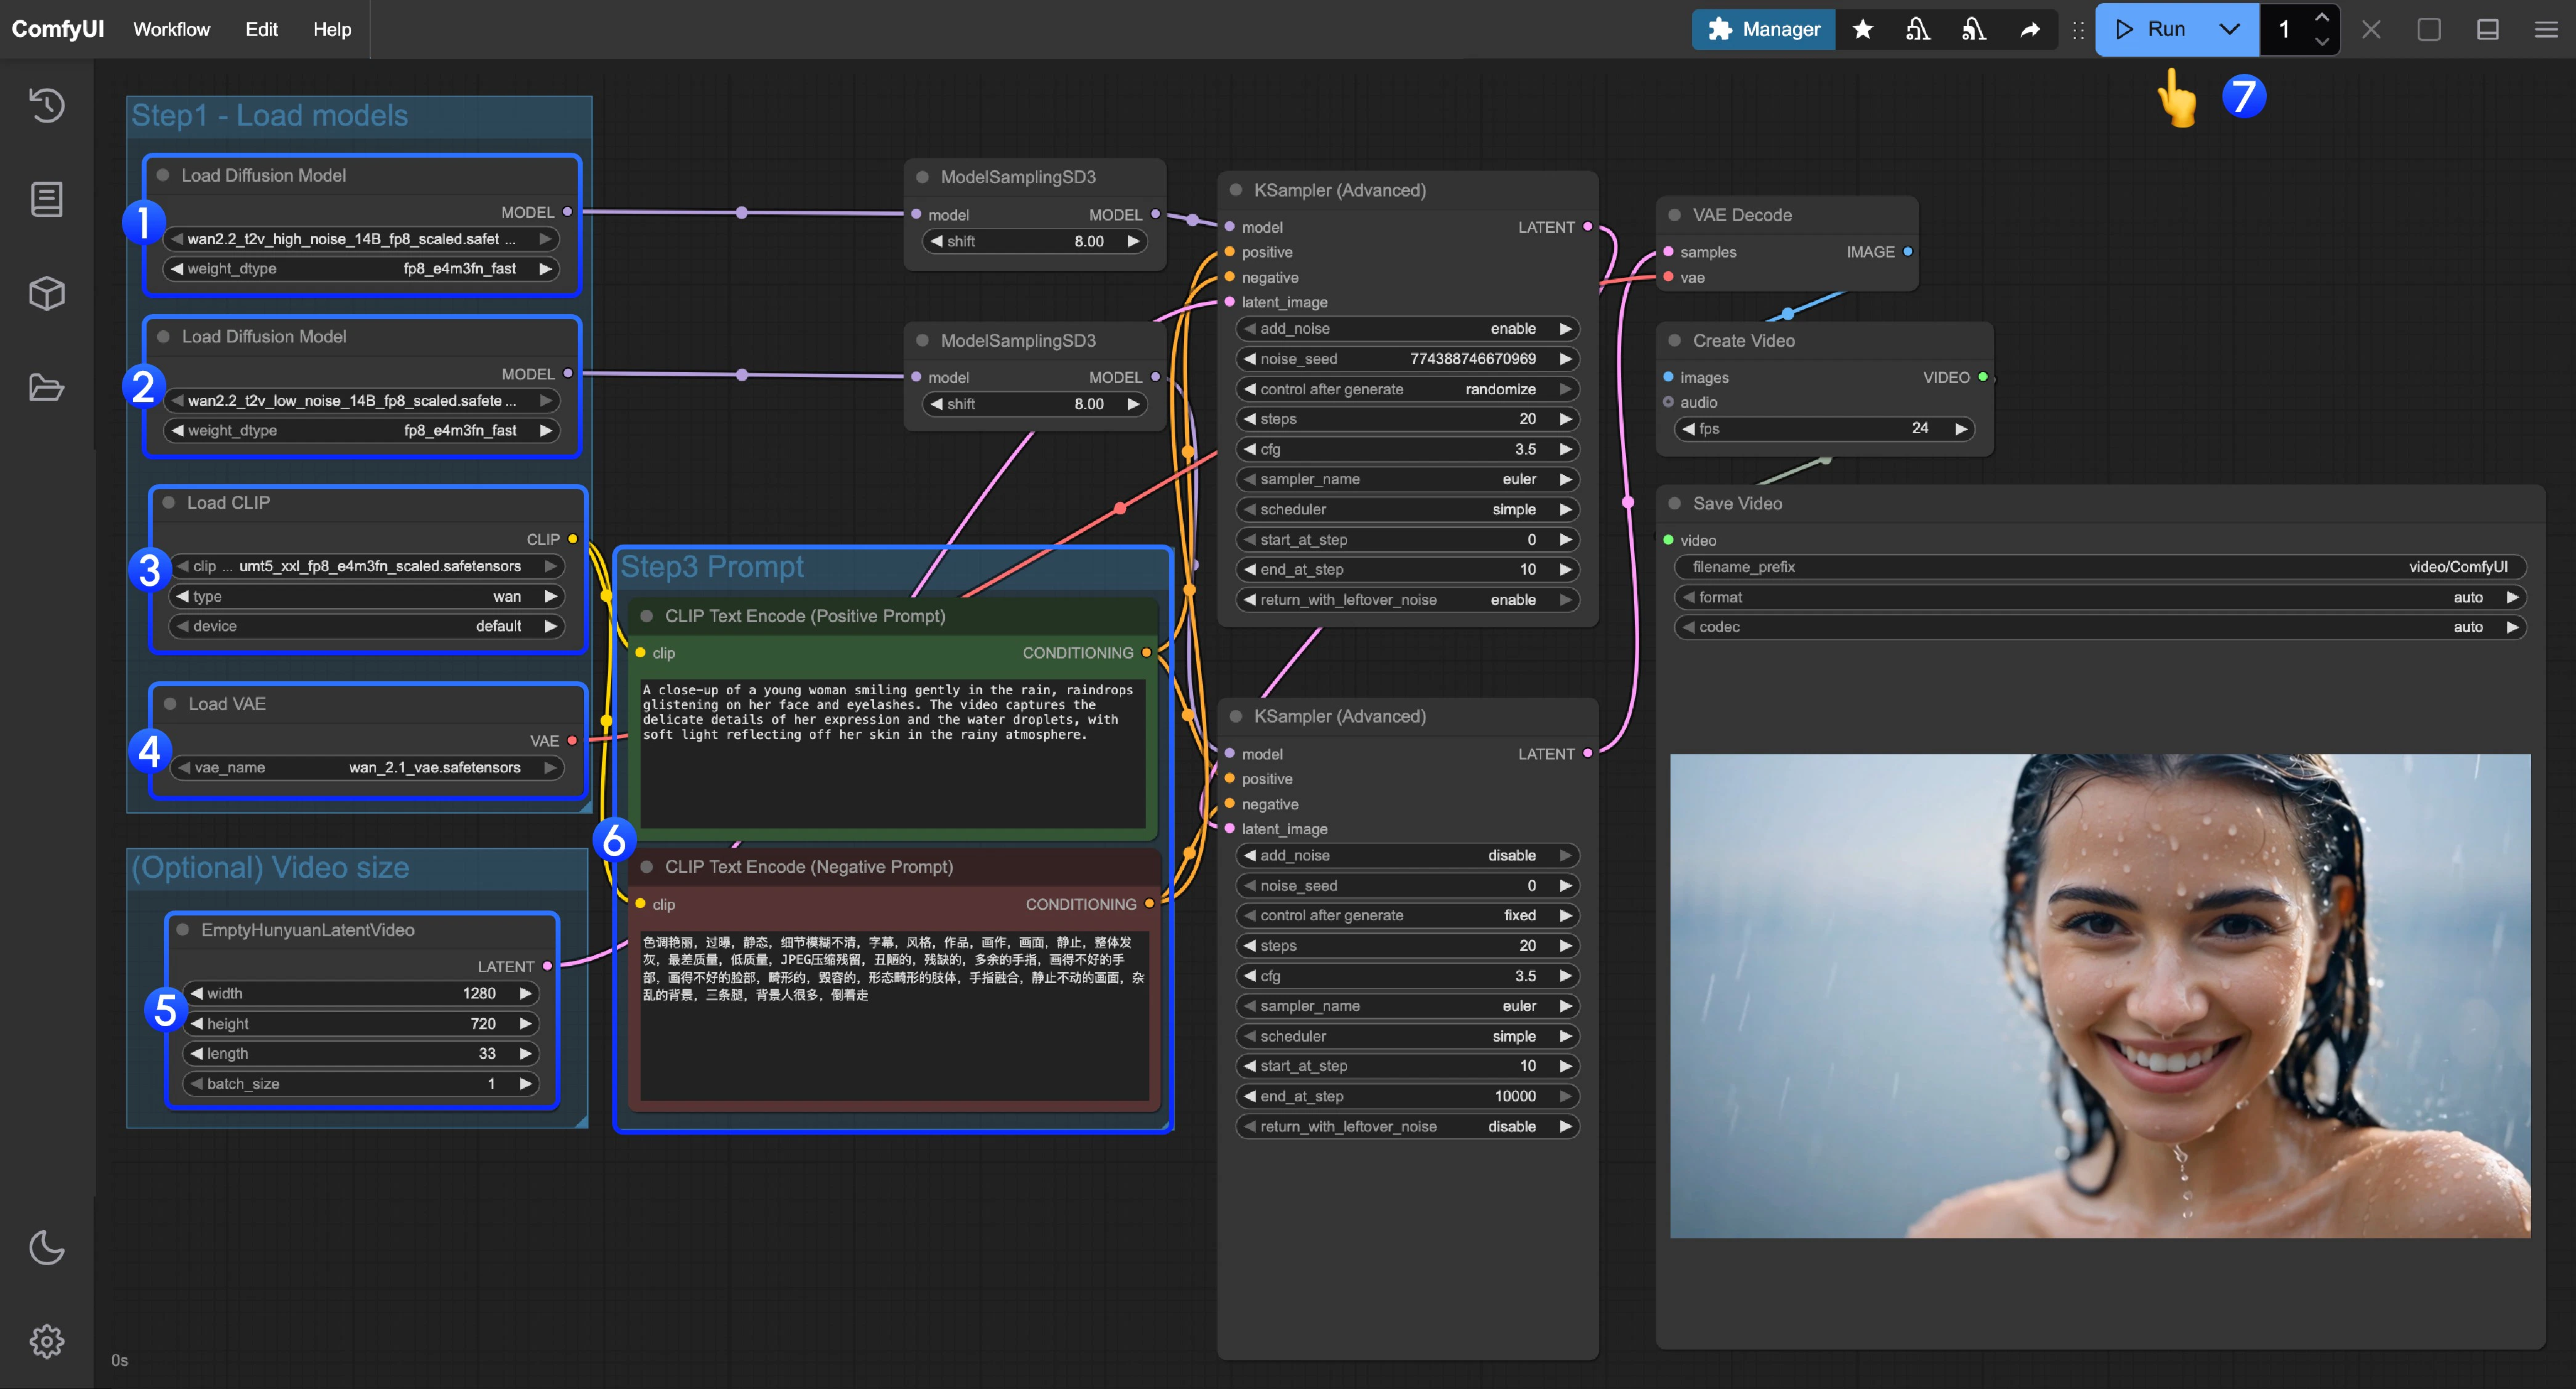Open the Edit menu
2576x1389 pixels.
tap(261, 29)
